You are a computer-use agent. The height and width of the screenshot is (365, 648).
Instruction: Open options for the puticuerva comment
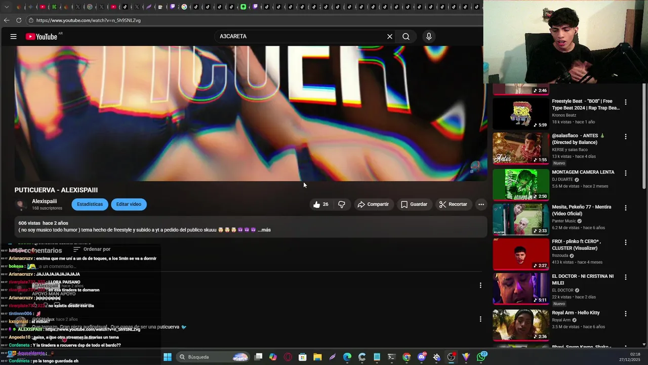[480, 319]
